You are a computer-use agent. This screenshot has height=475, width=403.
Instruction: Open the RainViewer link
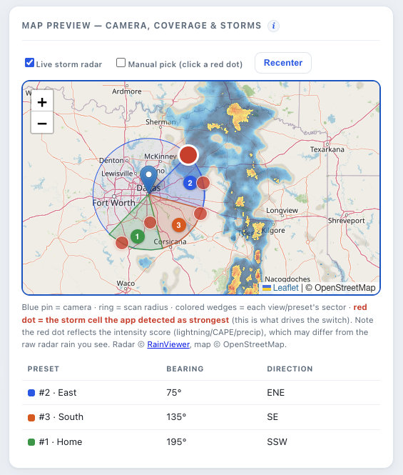(168, 344)
